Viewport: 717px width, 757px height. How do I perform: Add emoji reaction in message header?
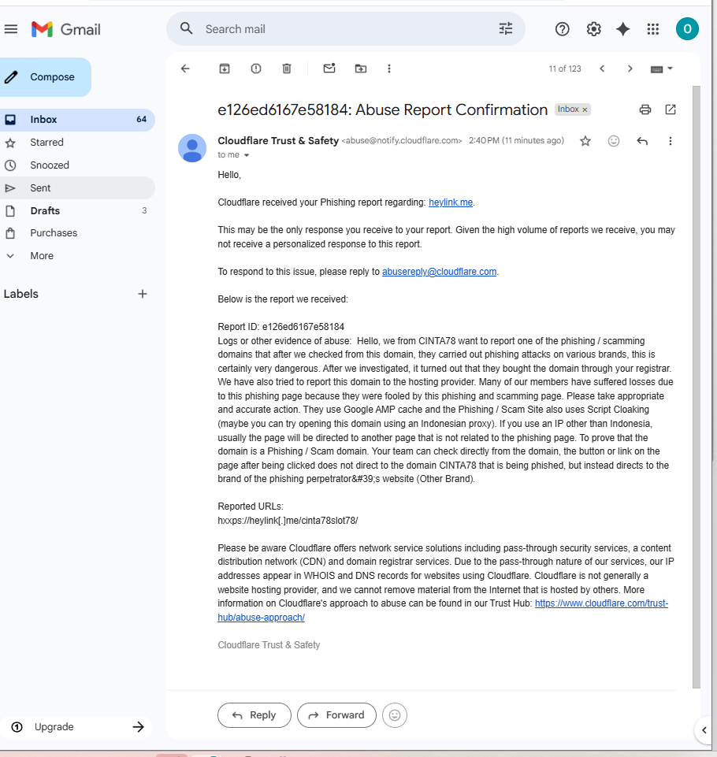pos(614,141)
